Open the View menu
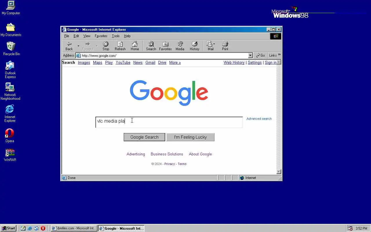371x232 pixels. (87, 36)
